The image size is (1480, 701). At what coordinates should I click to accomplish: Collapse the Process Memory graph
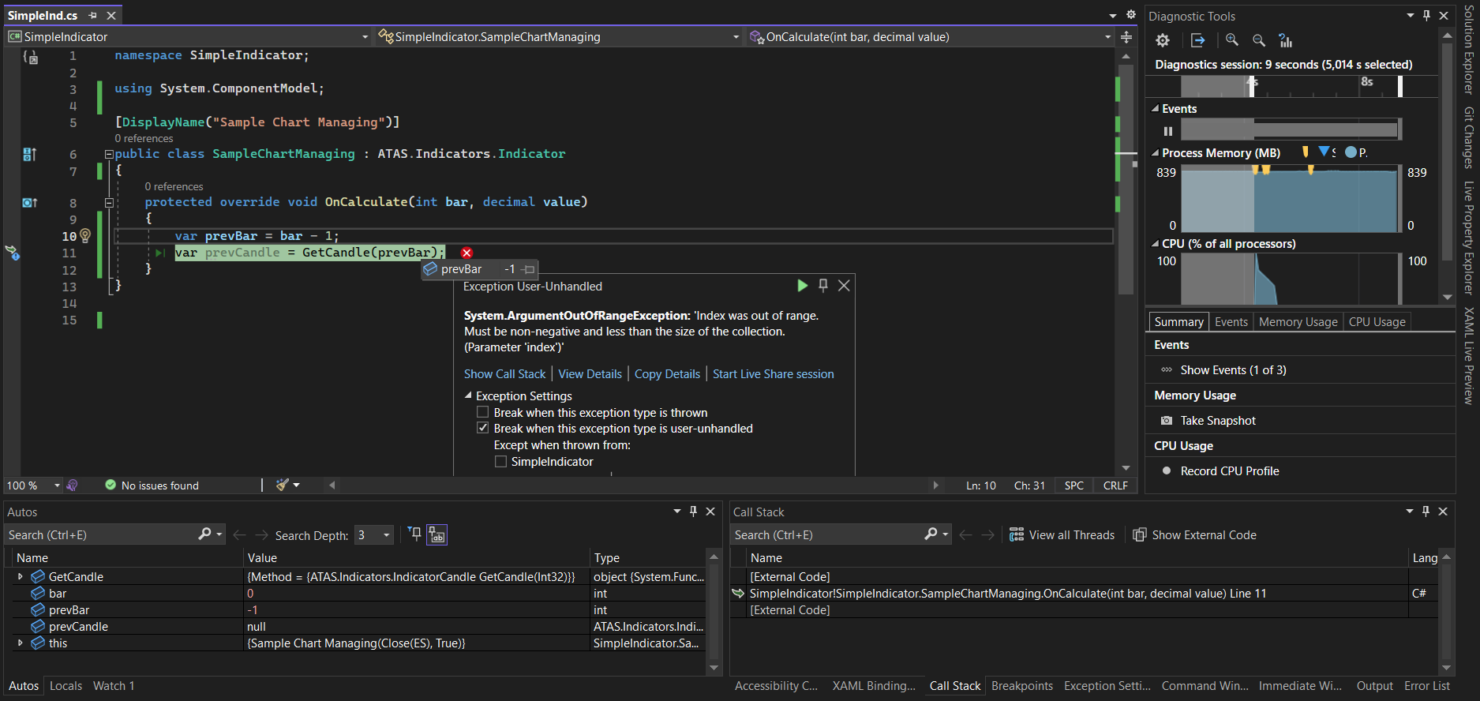[1156, 153]
